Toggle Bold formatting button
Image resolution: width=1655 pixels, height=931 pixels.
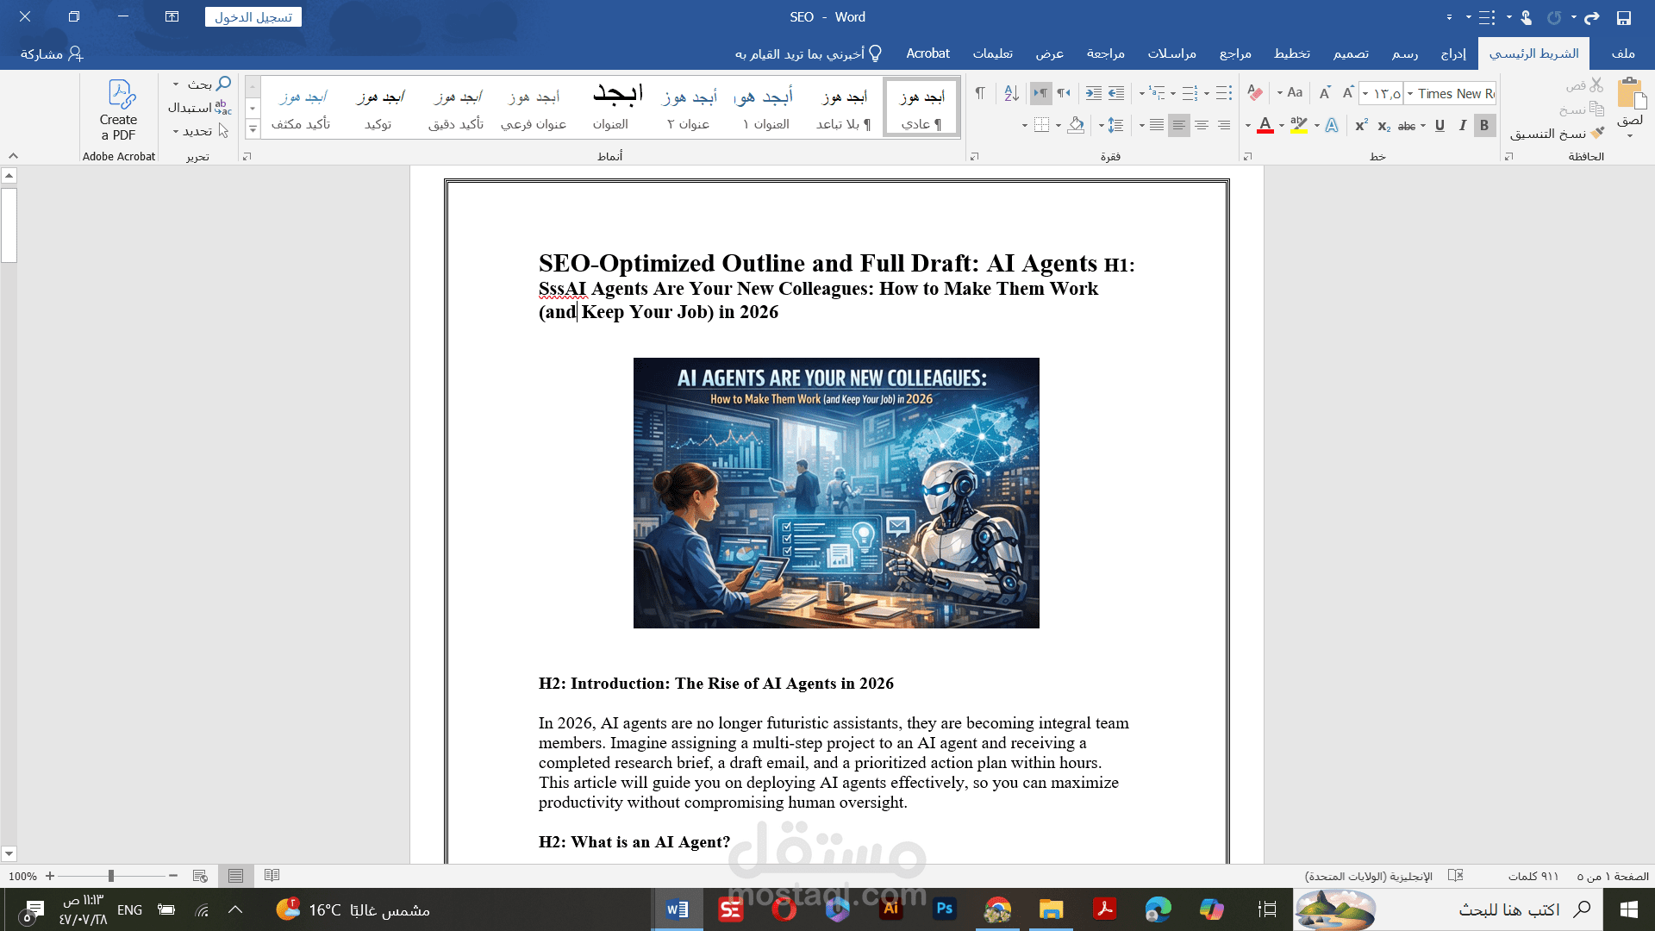1483,126
